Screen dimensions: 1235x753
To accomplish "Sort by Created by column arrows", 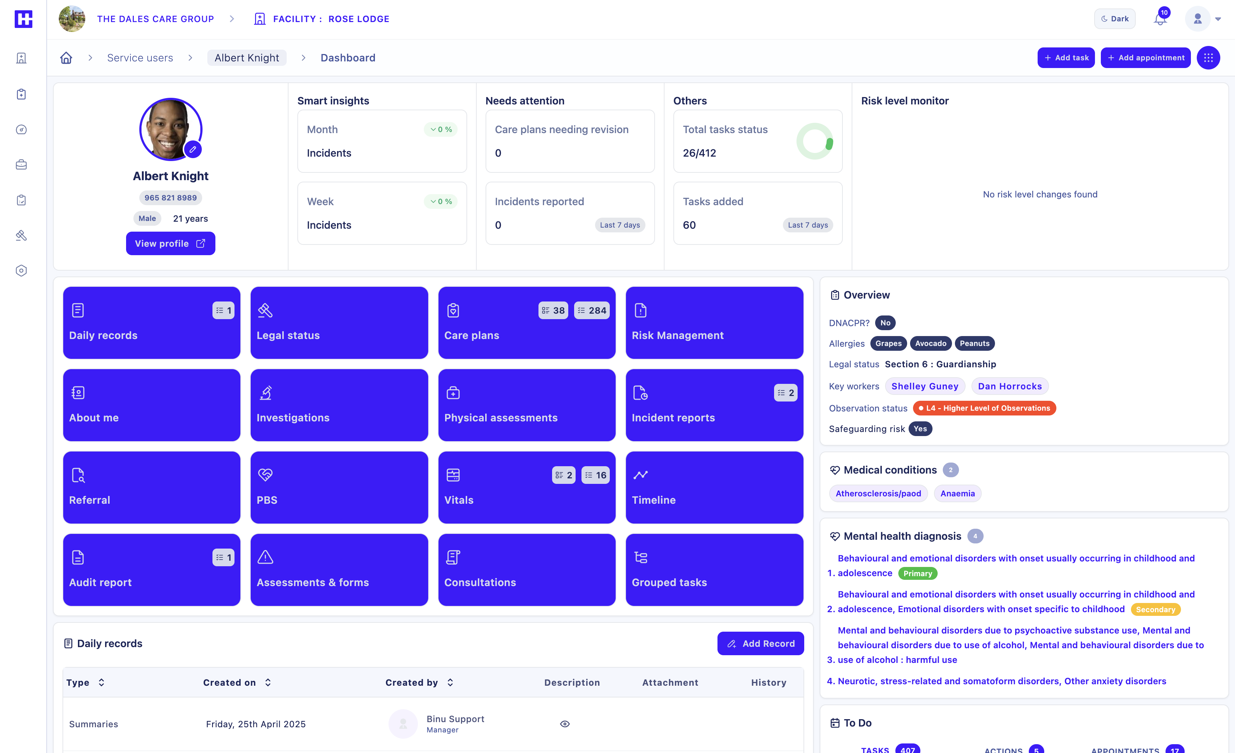I will pyautogui.click(x=450, y=682).
